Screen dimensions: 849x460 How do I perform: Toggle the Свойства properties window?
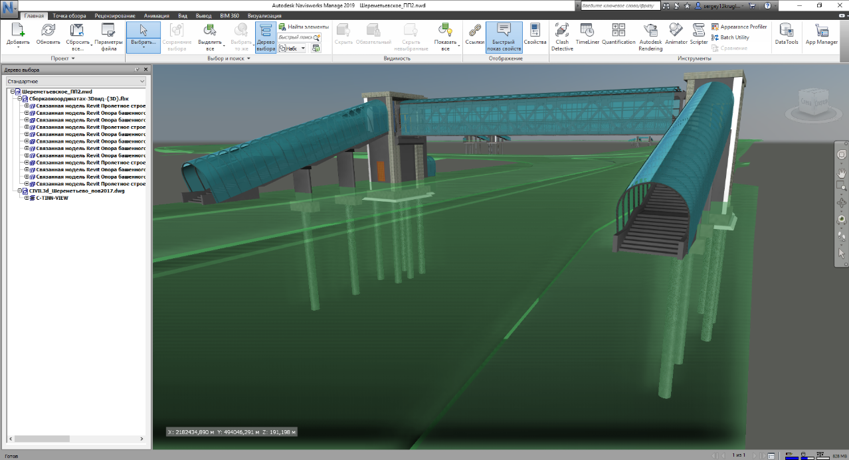[x=535, y=37]
